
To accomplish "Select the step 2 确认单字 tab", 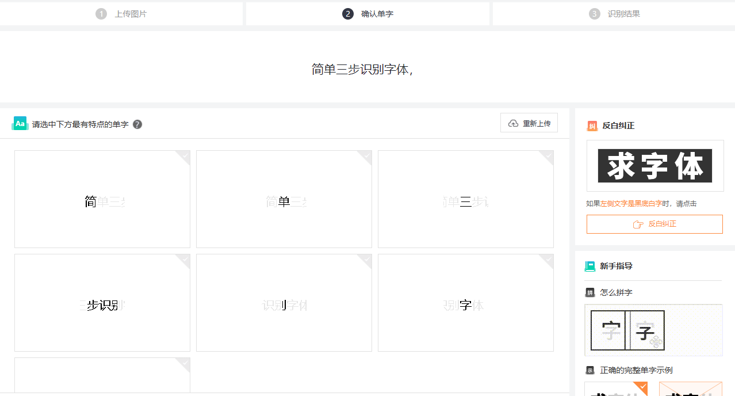I will [x=368, y=14].
